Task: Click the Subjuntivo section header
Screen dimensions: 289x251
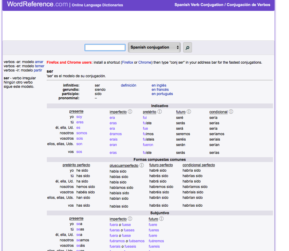Action: (x=160, y=213)
